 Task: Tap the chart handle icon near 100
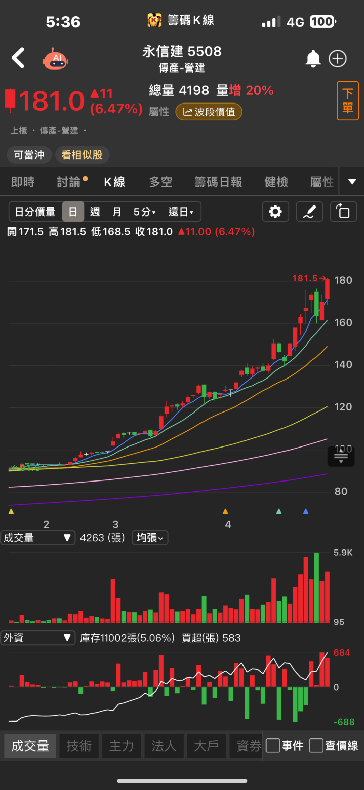[341, 457]
